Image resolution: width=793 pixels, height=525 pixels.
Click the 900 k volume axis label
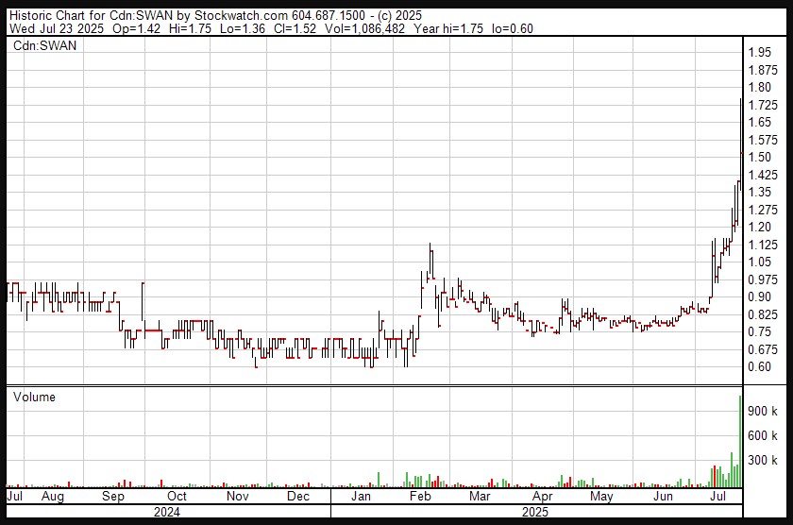coord(763,411)
